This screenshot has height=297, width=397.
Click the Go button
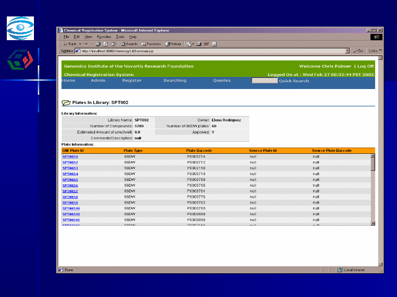tap(358, 51)
